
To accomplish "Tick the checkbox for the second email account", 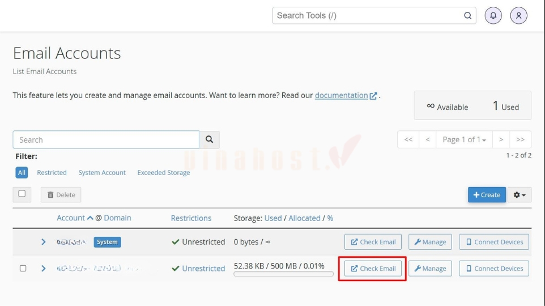I will pos(23,268).
